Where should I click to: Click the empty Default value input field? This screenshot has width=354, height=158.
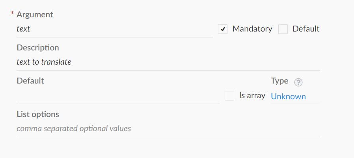click(118, 97)
